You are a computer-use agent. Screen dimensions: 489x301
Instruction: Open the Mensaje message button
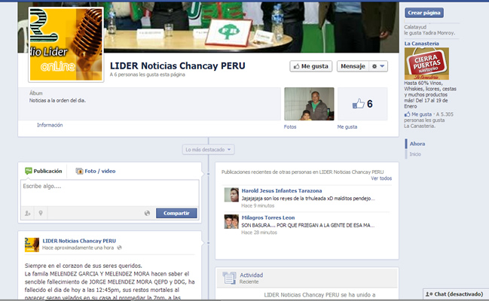coord(353,66)
